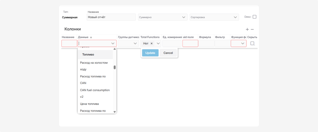This screenshot has height=132, width=318.
Task: Choose 'Расход топлива по CAN' option
Action: tap(93, 79)
